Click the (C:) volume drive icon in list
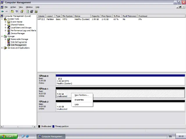 (x=39, y=19)
